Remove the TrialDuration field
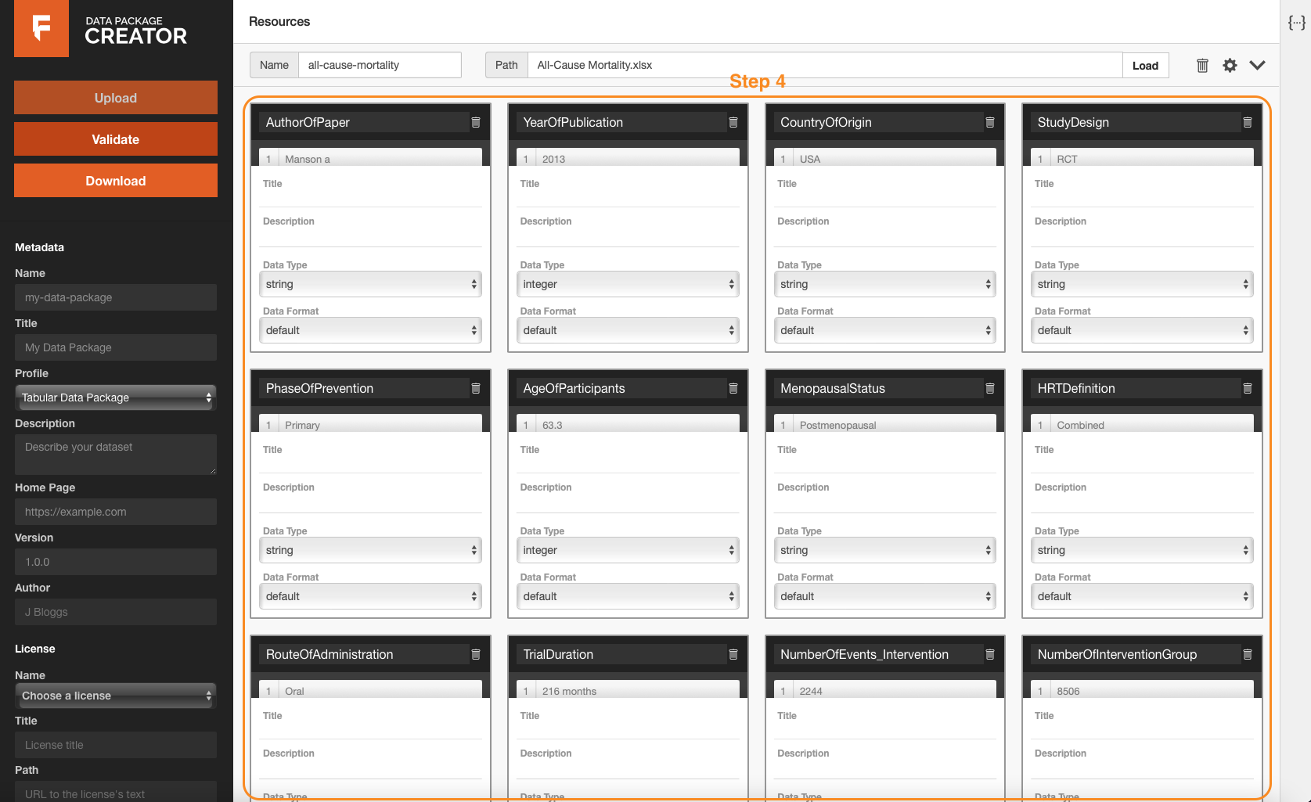This screenshot has height=802, width=1311. click(x=733, y=654)
